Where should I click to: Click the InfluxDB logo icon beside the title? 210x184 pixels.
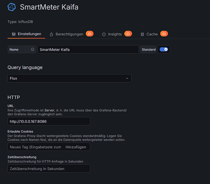click(x=12, y=7)
